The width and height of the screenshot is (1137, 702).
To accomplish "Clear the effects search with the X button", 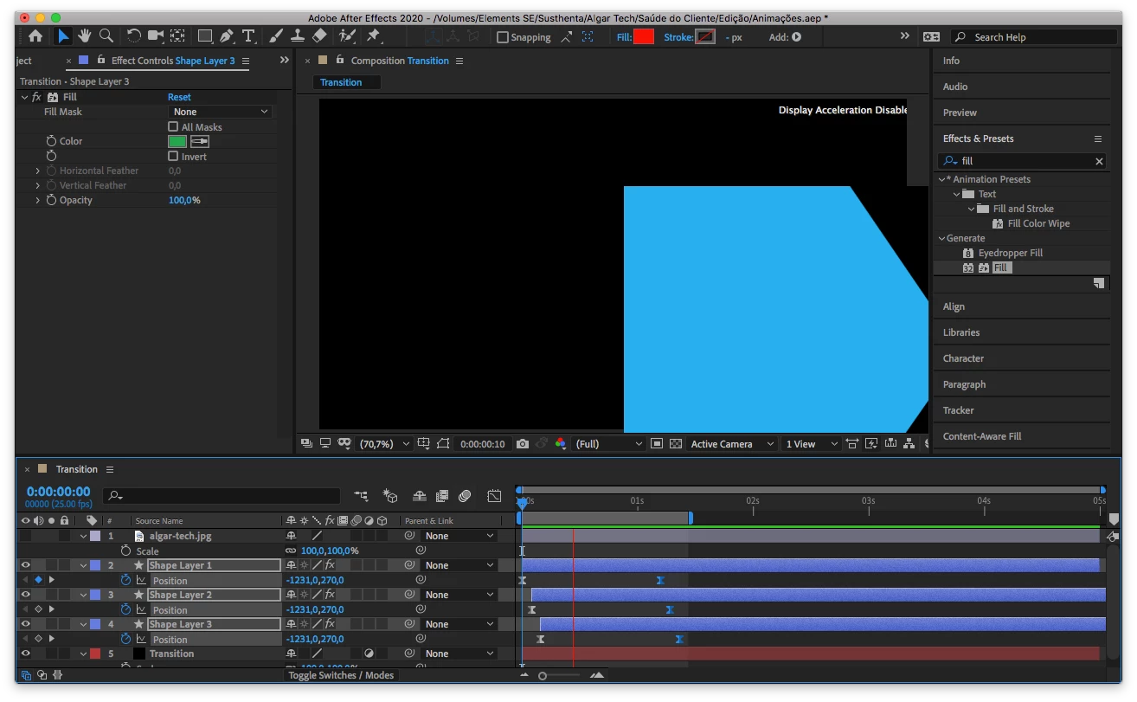I will click(x=1100, y=161).
